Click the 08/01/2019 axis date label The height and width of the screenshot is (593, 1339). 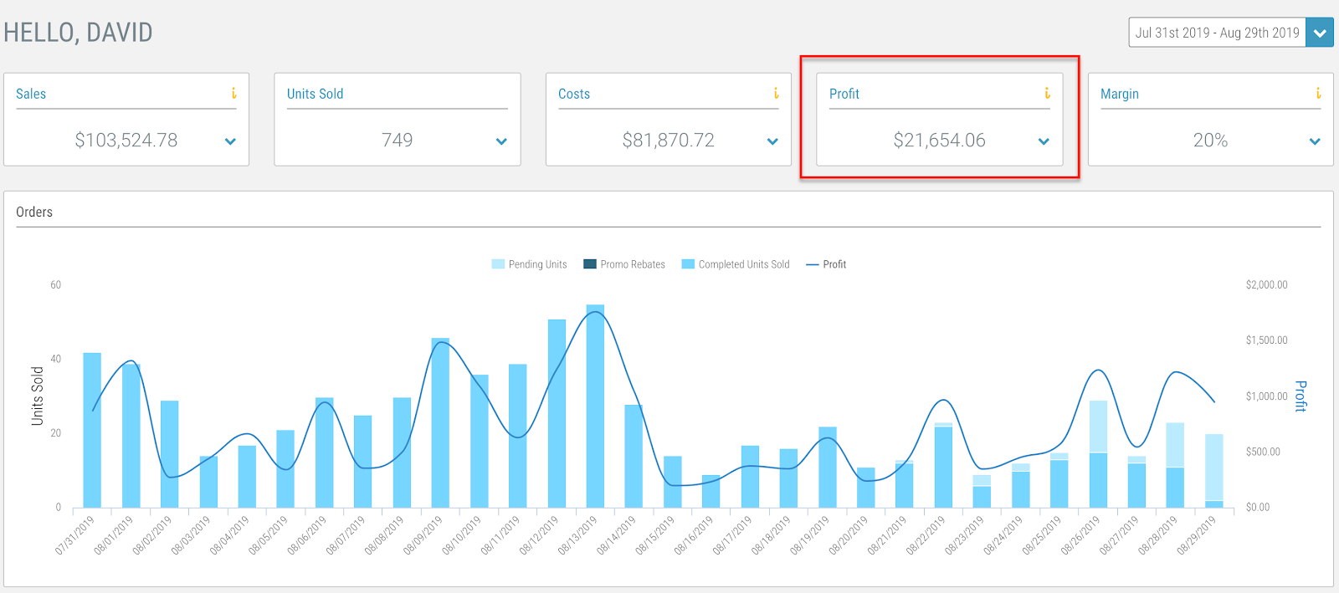(114, 535)
